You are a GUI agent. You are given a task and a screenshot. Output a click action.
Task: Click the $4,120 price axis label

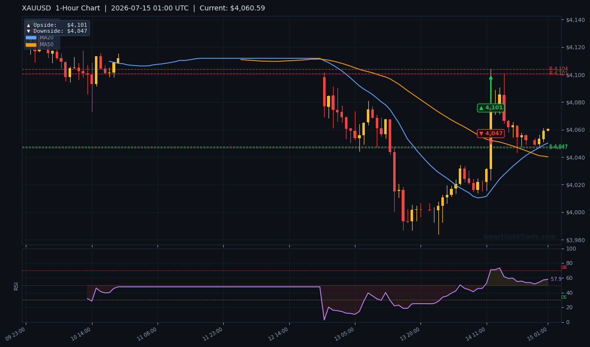[575, 47]
